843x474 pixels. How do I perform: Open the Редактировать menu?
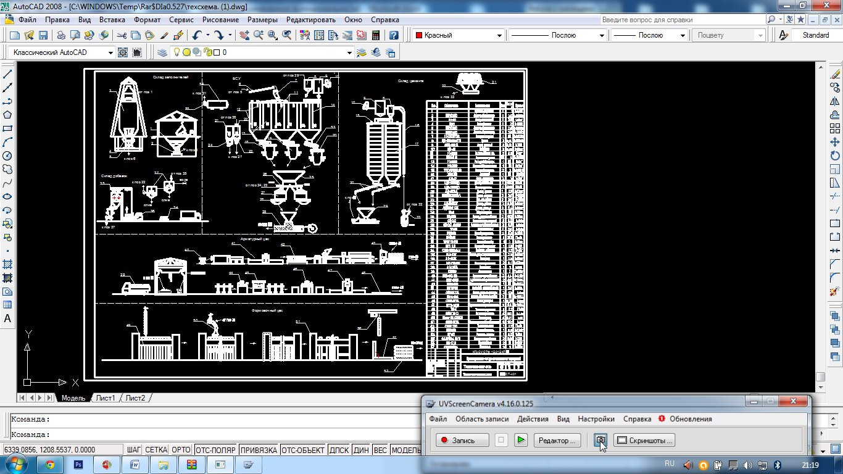310,19
